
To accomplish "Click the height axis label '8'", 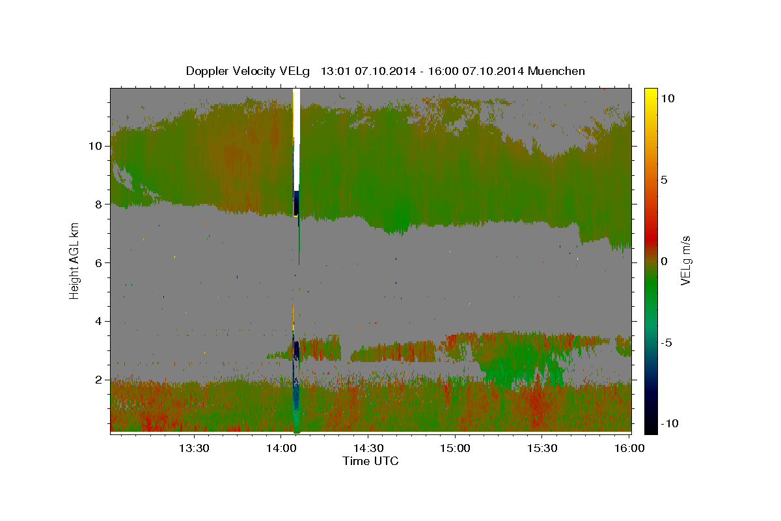I will click(99, 204).
